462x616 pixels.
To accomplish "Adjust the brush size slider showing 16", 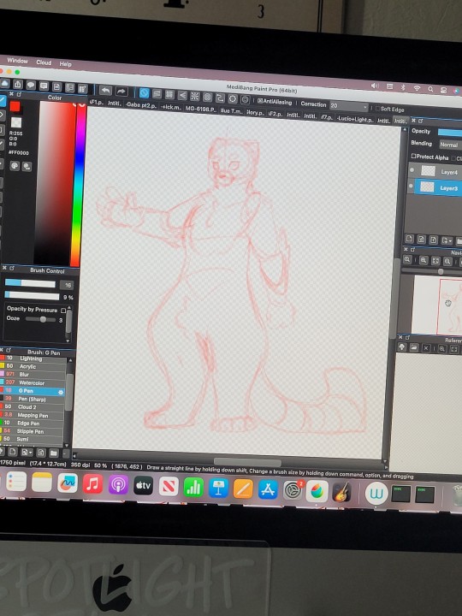I will [x=30, y=283].
